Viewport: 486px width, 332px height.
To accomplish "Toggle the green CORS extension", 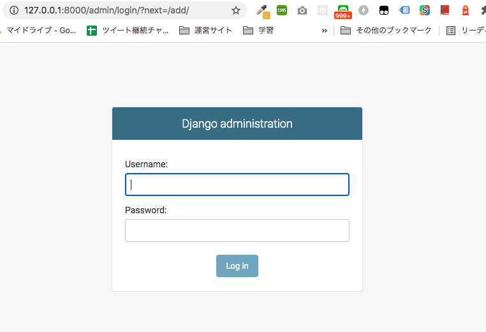I will (282, 10).
